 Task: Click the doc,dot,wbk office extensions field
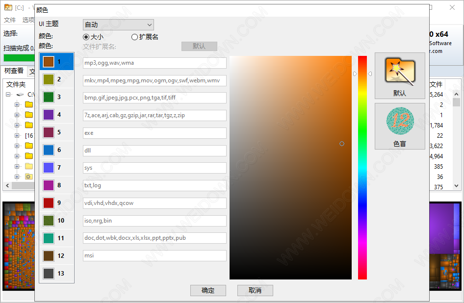click(155, 238)
